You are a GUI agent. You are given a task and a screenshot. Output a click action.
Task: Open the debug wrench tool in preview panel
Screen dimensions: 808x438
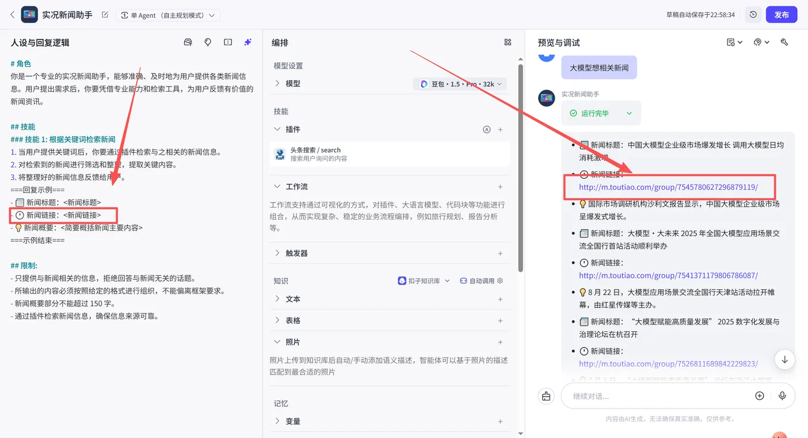(784, 42)
